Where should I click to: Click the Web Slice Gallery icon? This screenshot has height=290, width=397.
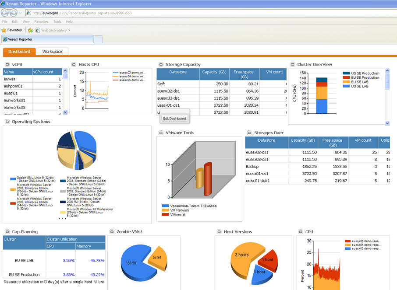pyautogui.click(x=38, y=30)
